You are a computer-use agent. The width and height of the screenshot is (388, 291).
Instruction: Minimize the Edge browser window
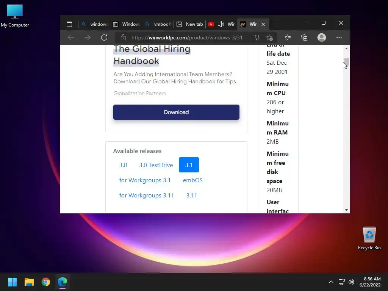[306, 23]
